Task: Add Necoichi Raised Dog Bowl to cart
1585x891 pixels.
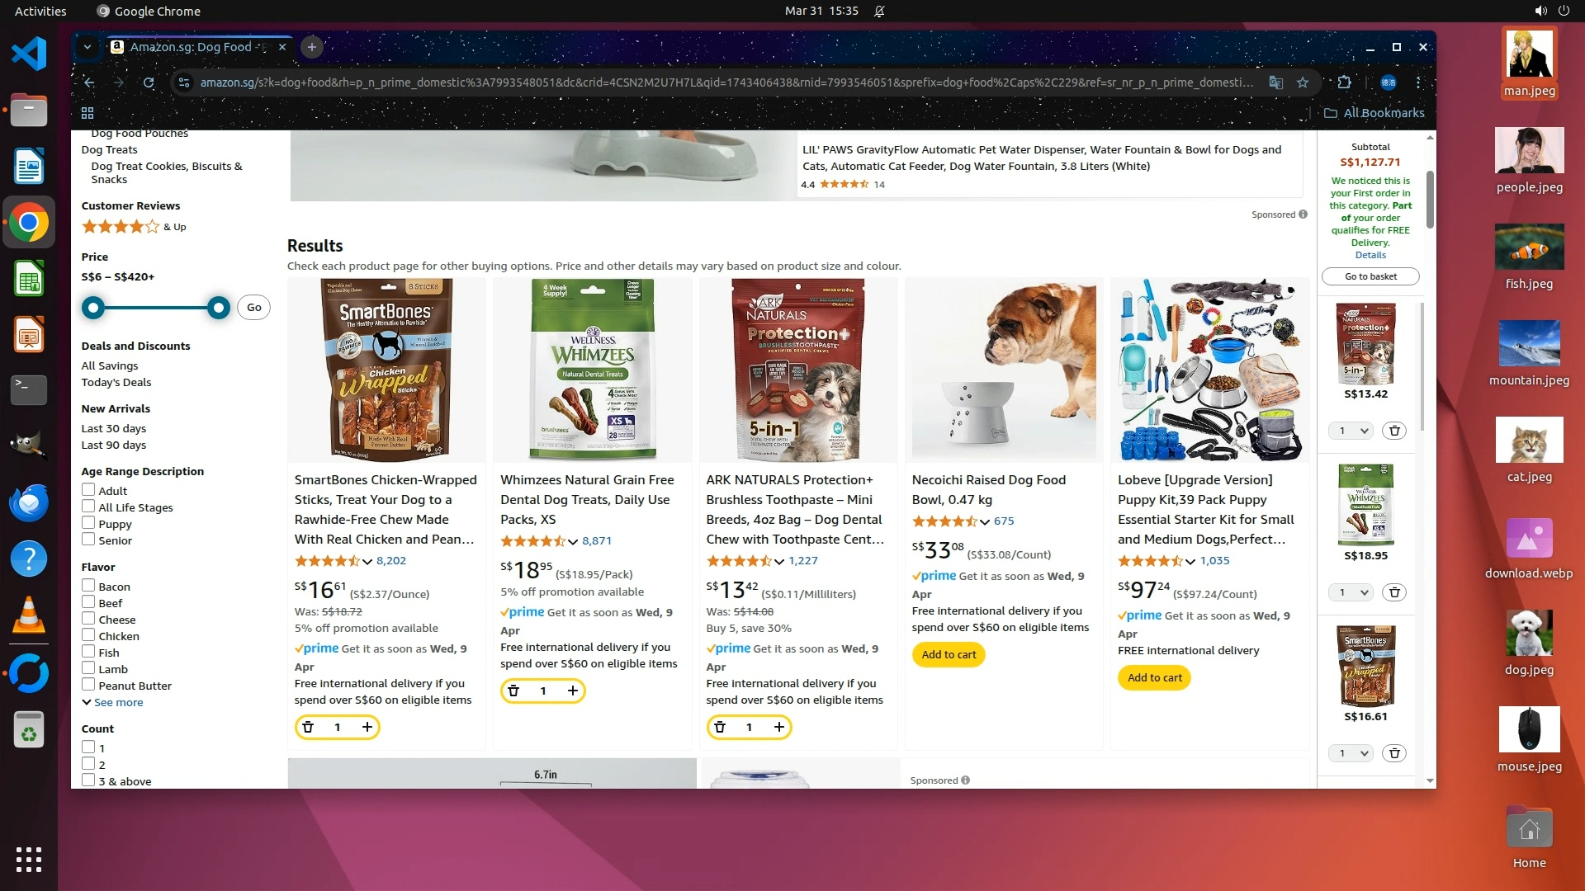Action: [x=949, y=654]
